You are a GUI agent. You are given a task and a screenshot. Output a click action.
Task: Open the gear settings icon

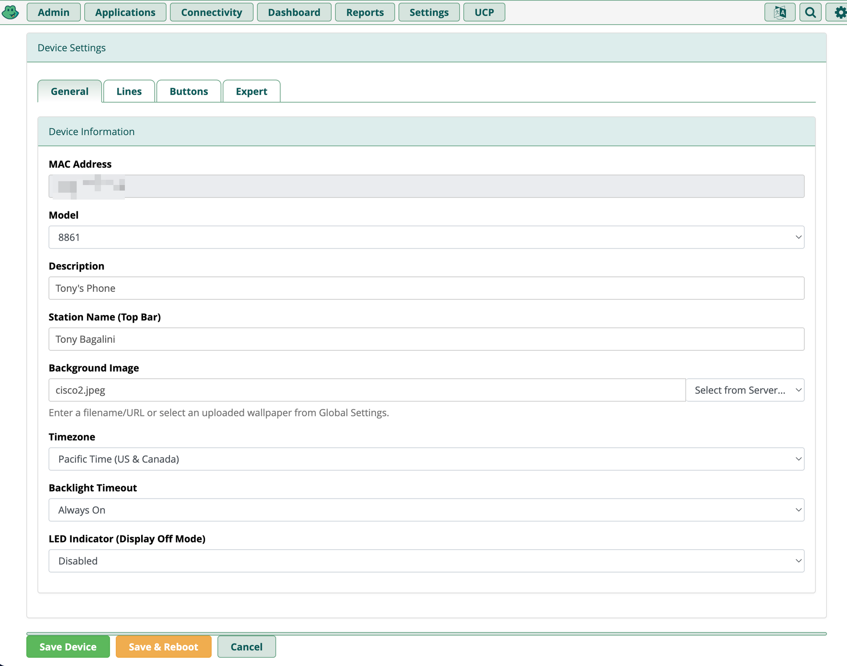click(840, 12)
